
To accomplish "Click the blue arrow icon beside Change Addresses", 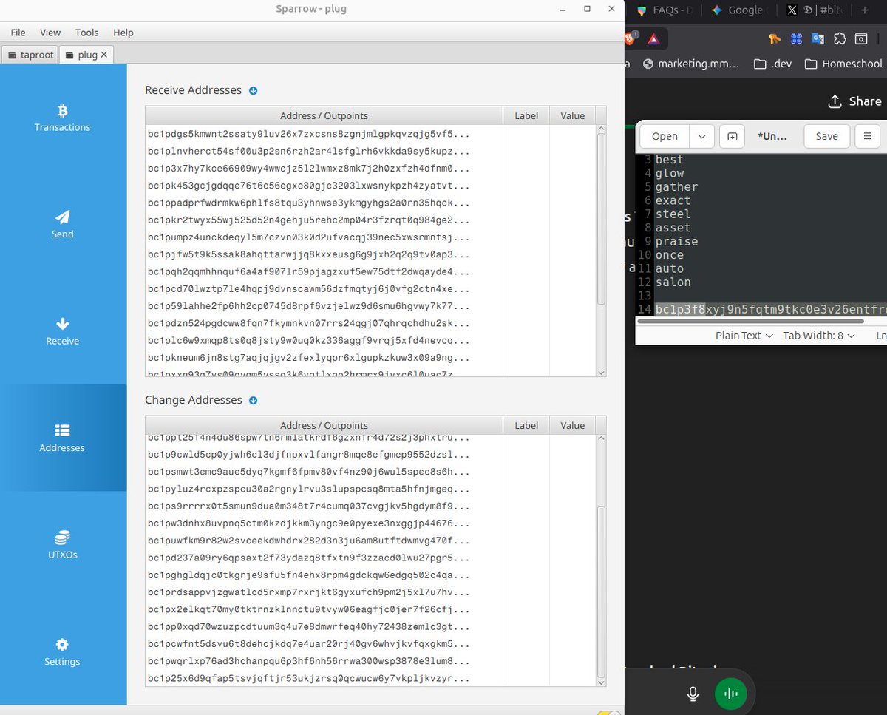I will point(253,401).
